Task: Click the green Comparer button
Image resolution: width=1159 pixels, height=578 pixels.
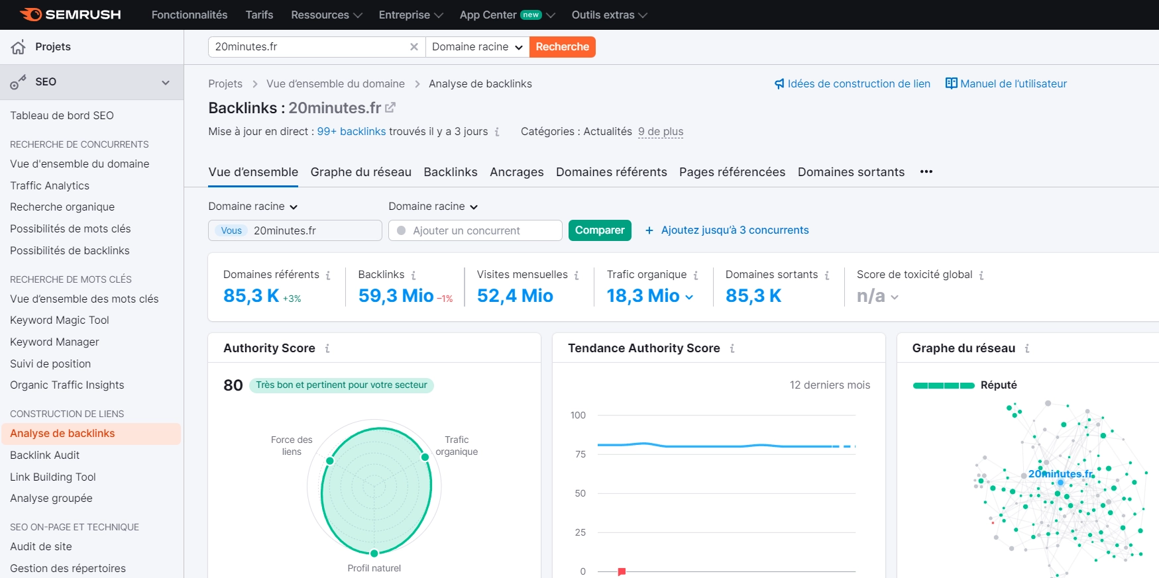Action: [x=600, y=230]
